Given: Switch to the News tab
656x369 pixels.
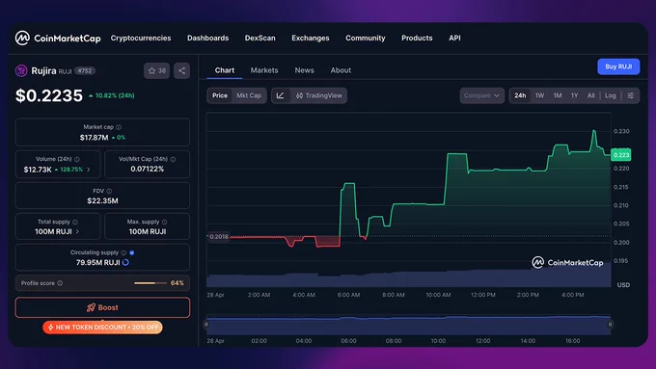Looking at the screenshot, I should point(304,70).
